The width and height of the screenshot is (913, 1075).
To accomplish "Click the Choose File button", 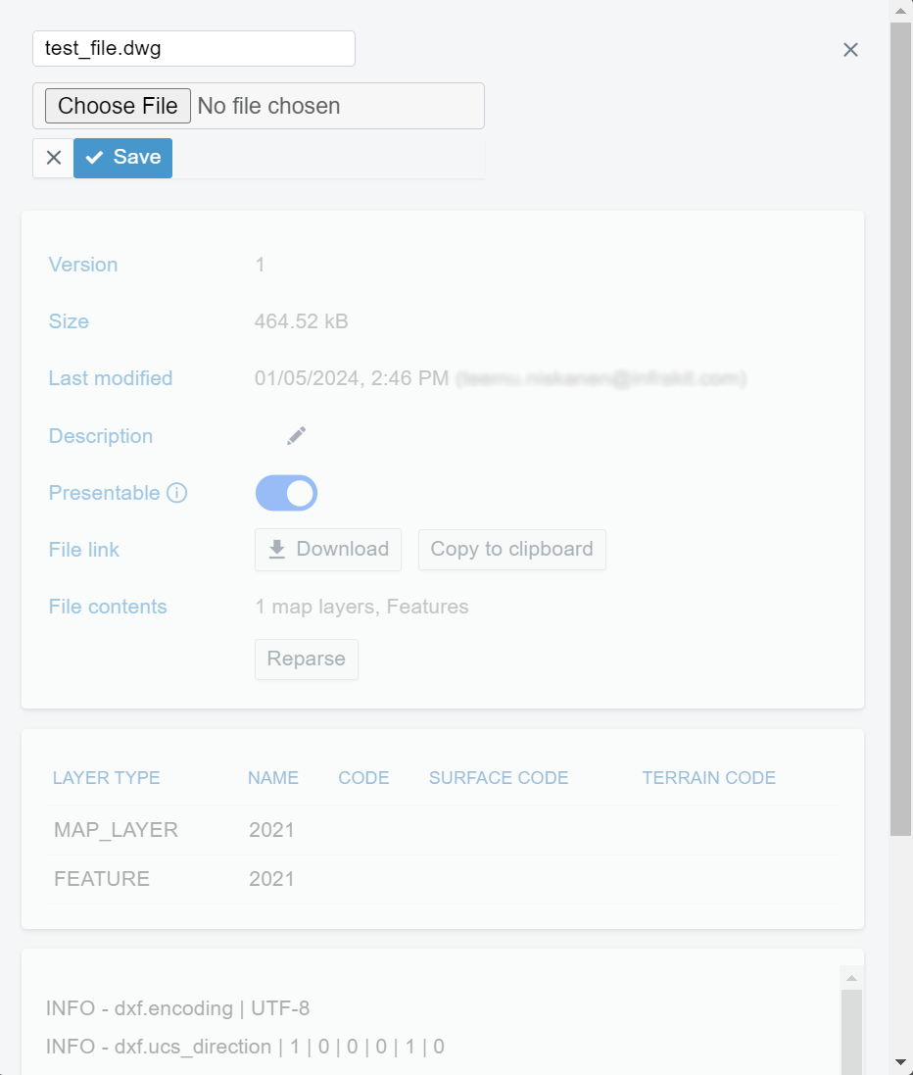I will (x=118, y=106).
